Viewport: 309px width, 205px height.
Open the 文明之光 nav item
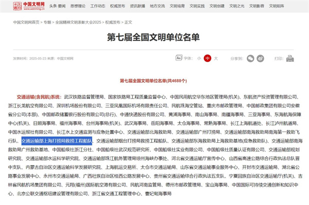pos(237,6)
